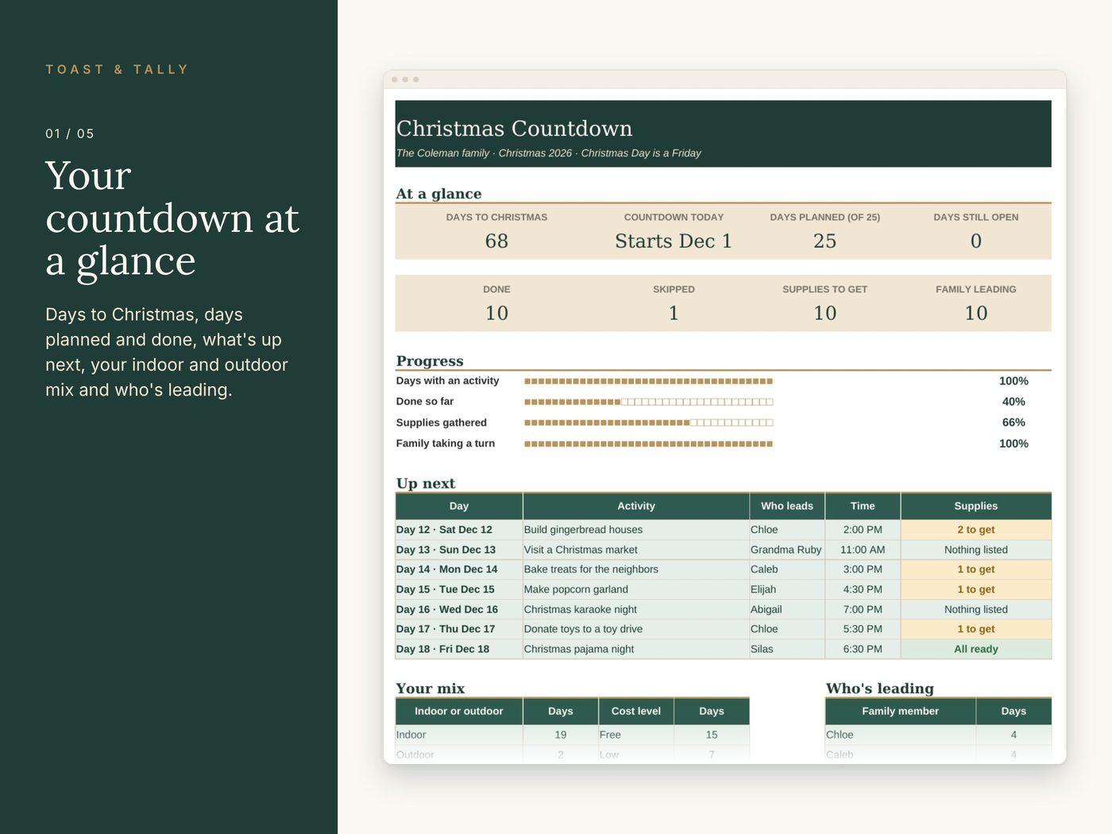Viewport: 1112px width, 834px height.
Task: Select Bake treats for the neighbors row
Action: [x=724, y=570]
